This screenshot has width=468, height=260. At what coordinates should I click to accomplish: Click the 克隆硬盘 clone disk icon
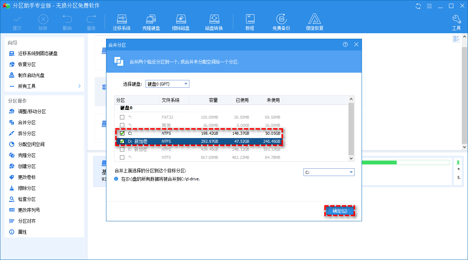(151, 21)
